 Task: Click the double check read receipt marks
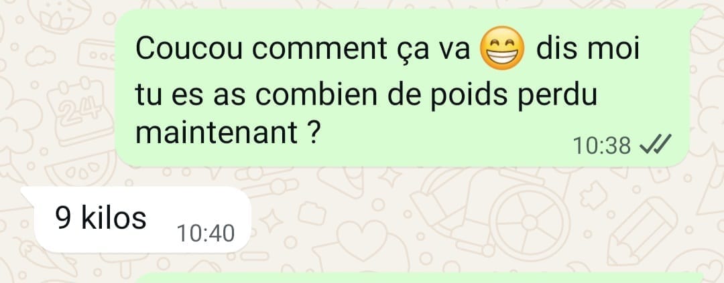pyautogui.click(x=656, y=147)
